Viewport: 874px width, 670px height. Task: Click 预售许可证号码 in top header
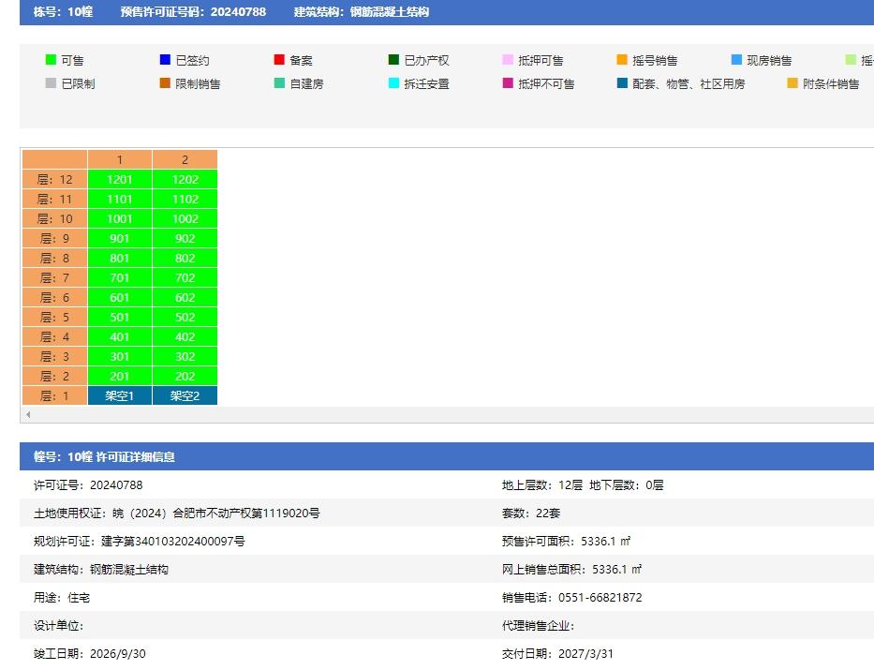point(193,11)
